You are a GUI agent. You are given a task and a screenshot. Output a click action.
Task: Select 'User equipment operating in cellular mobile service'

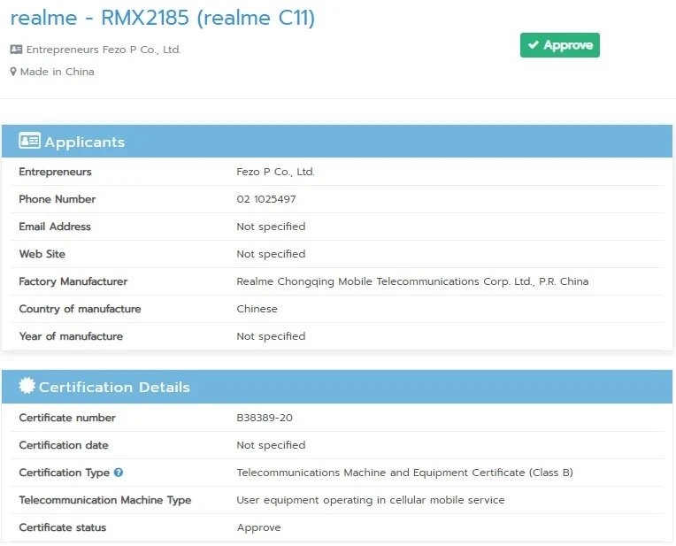(x=371, y=500)
